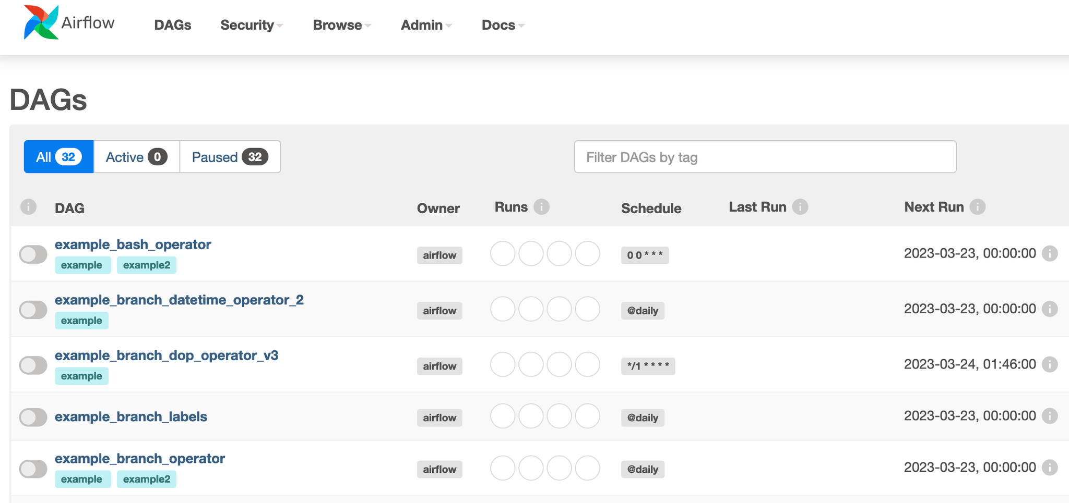Click the @daily schedule of example_branch_operator
The image size is (1069, 503).
[643, 469]
